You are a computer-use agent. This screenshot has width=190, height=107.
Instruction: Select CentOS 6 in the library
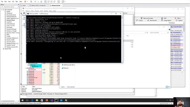(9, 22)
